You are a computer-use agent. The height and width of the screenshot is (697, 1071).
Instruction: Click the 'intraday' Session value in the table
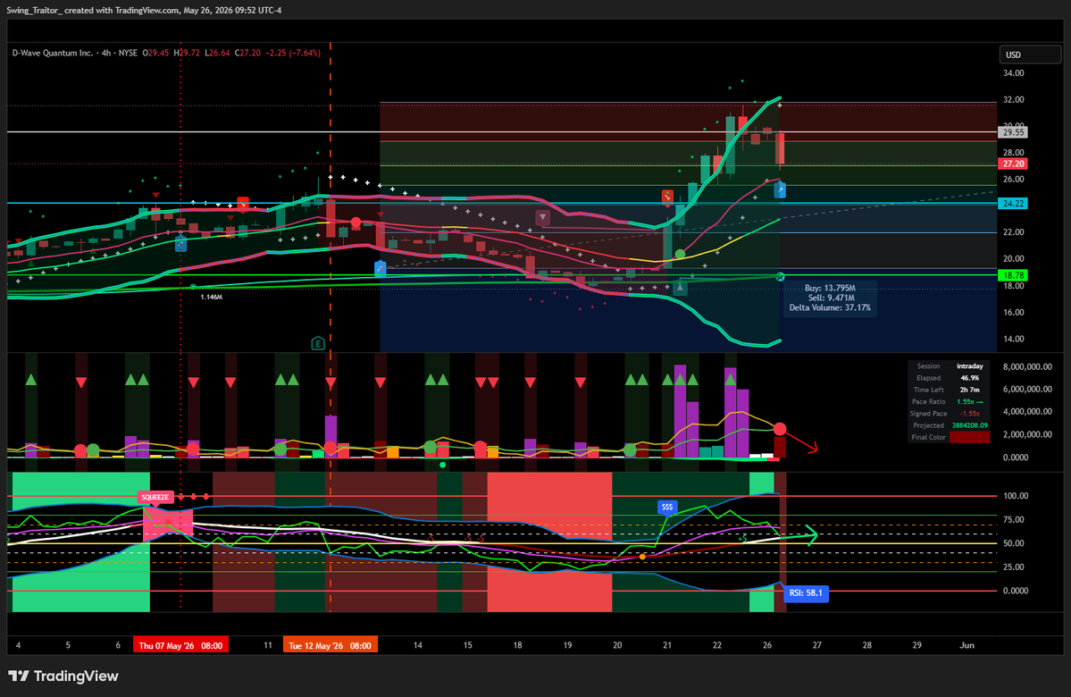(969, 366)
